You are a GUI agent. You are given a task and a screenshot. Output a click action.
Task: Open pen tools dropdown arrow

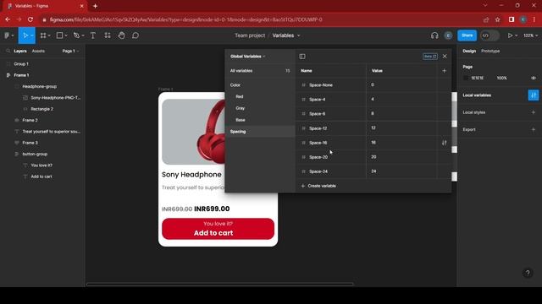coord(83,35)
